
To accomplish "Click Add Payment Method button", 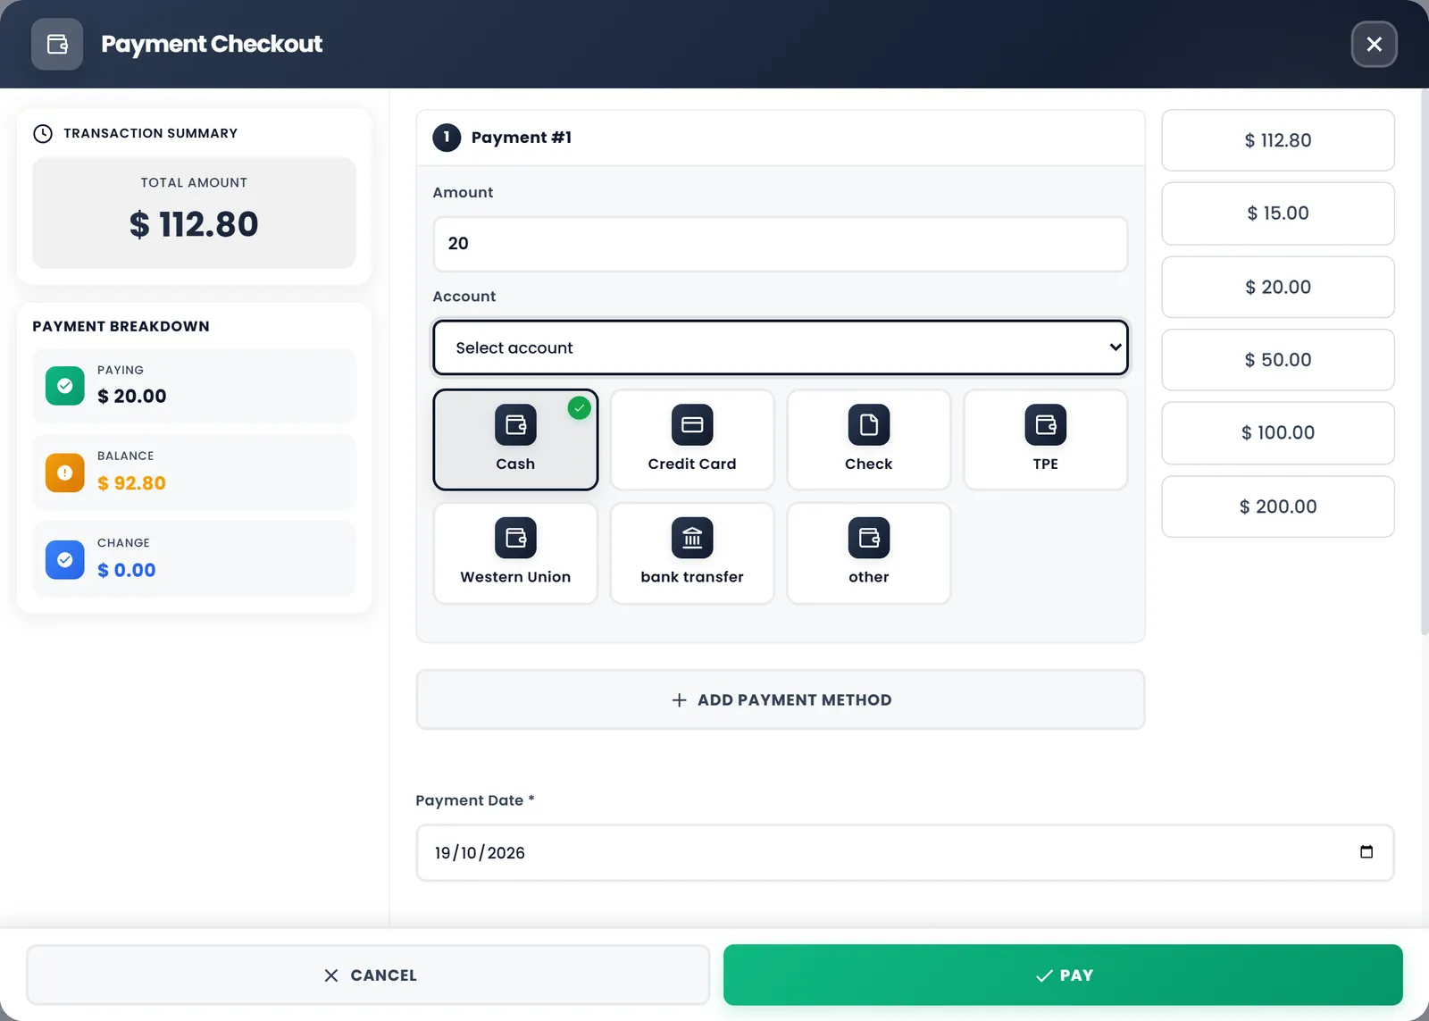I will point(781,699).
